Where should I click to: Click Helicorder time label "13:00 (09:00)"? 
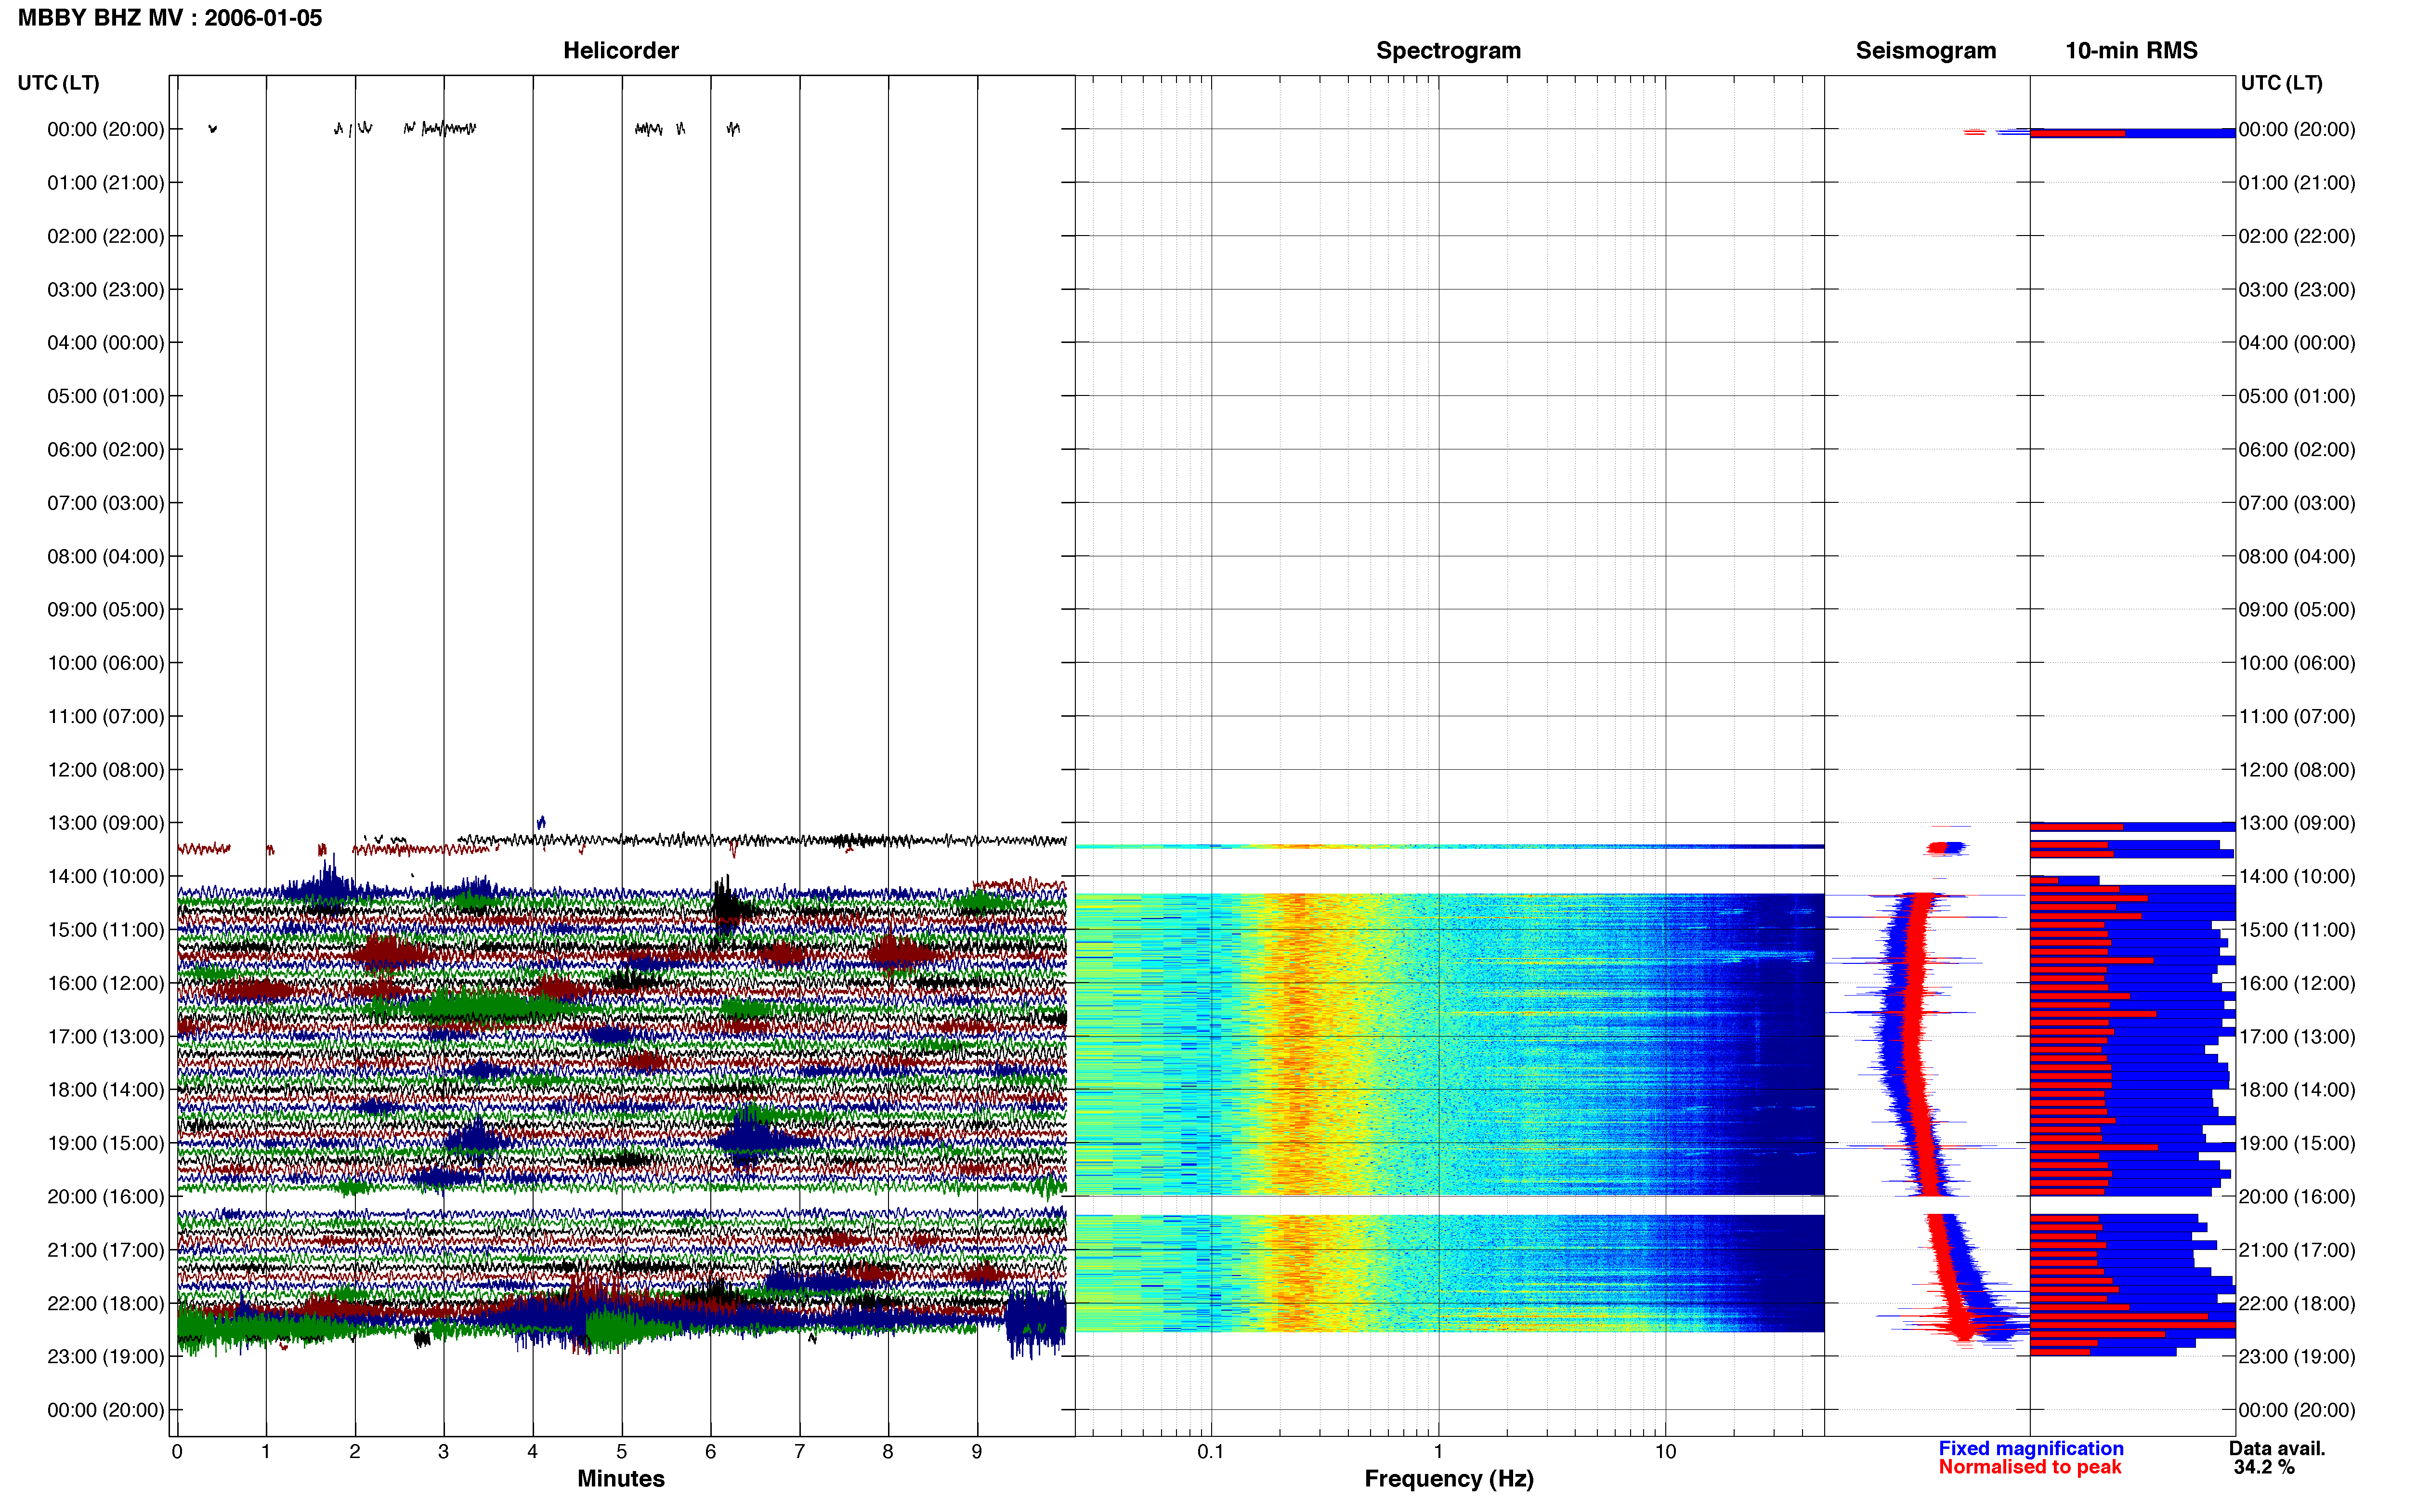106,823
